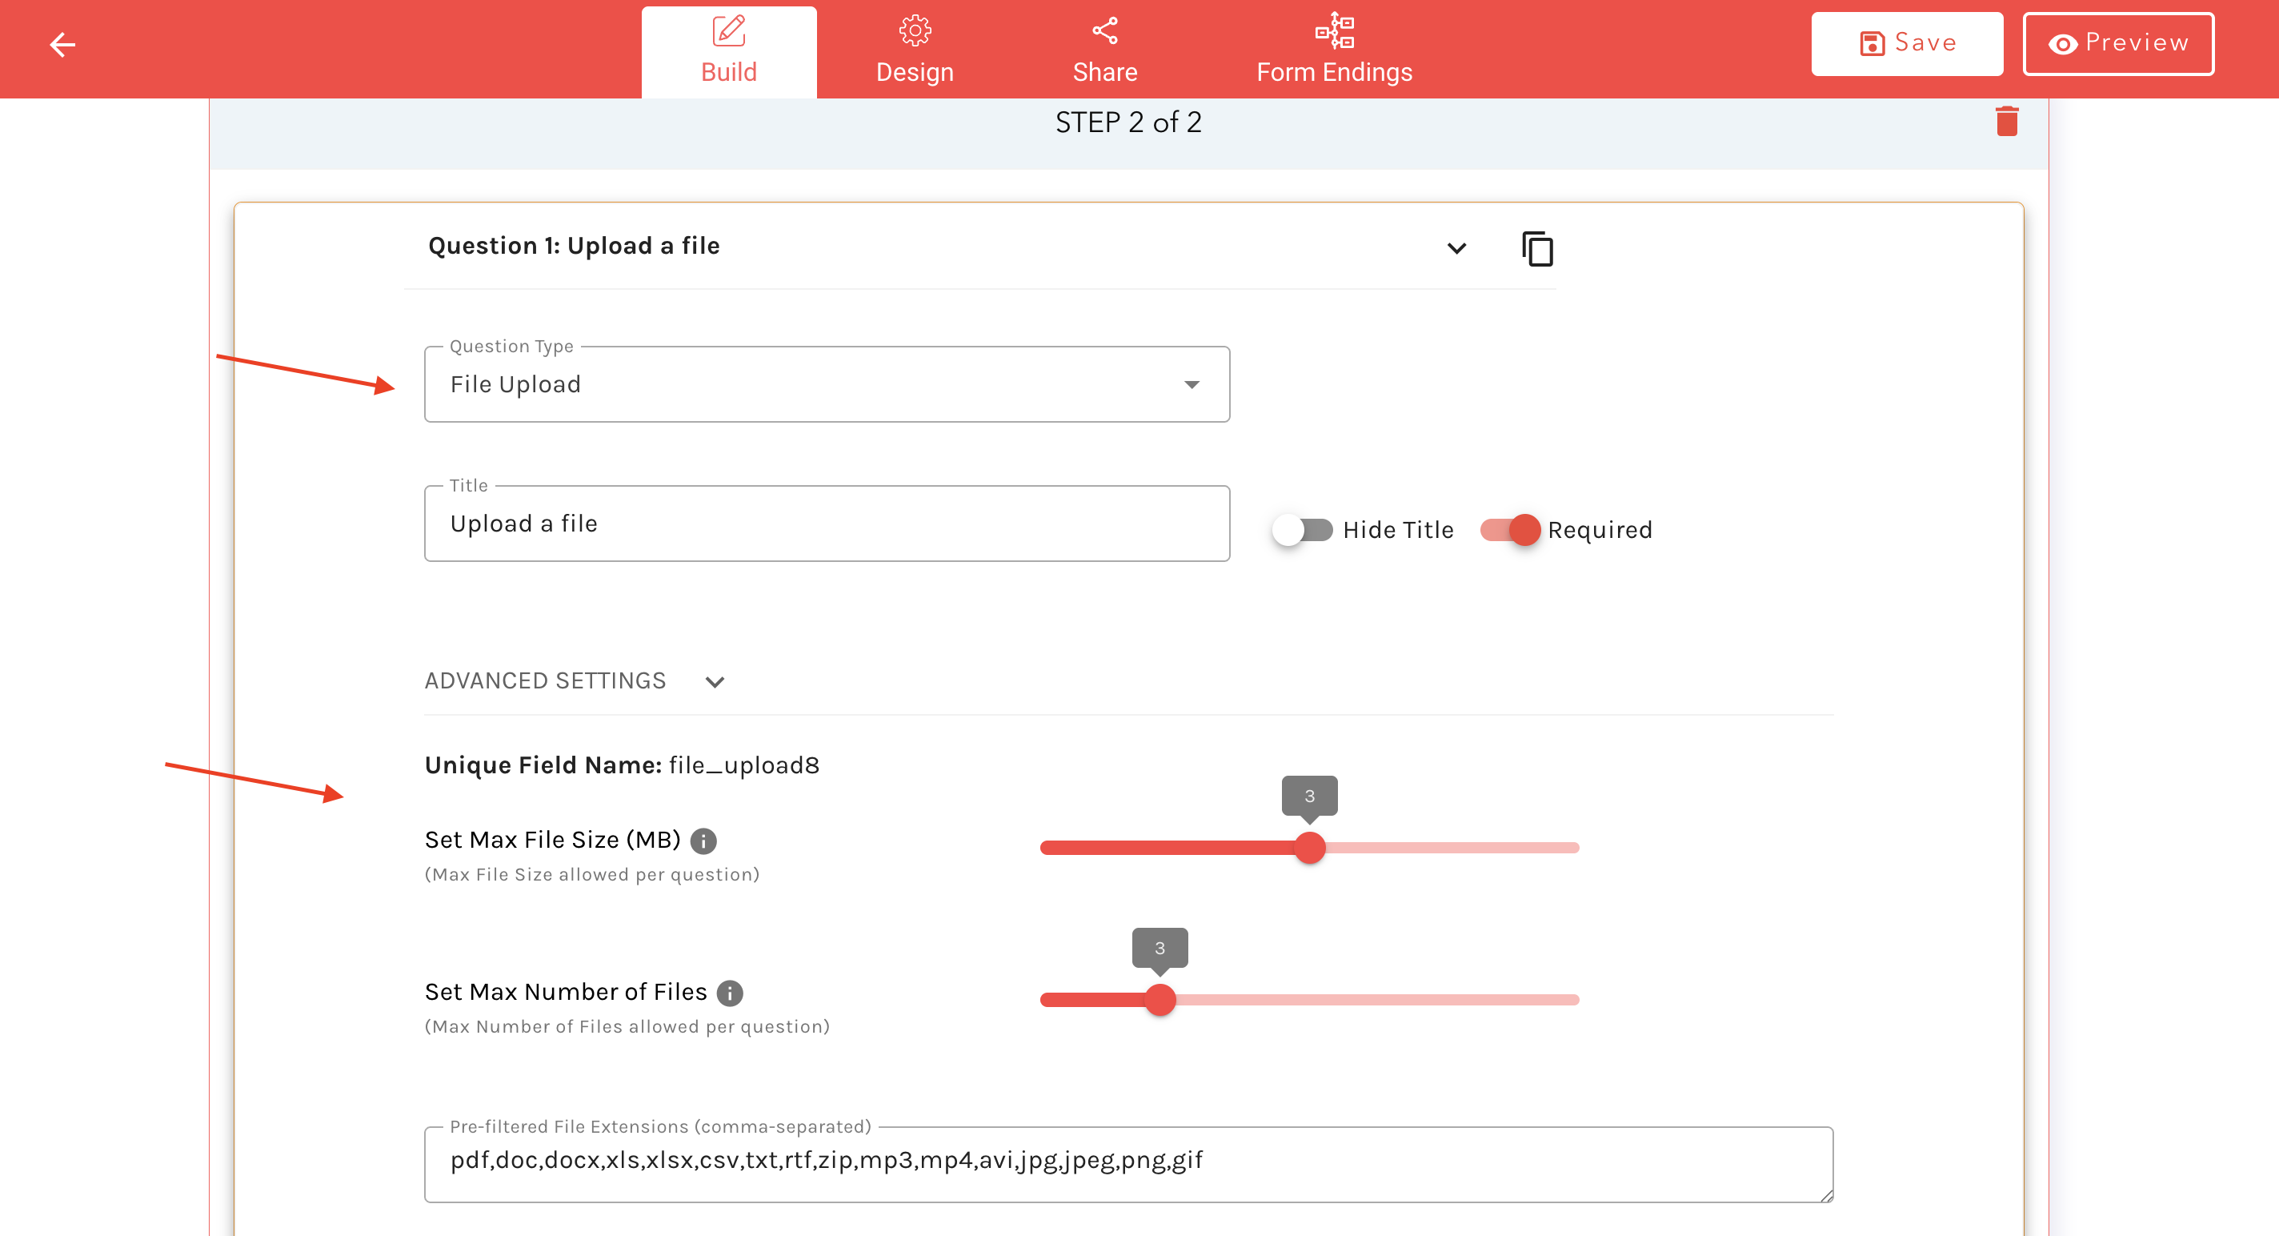Image resolution: width=2279 pixels, height=1236 pixels.
Task: Click the Question 1: Upload a file heading
Action: coord(573,246)
